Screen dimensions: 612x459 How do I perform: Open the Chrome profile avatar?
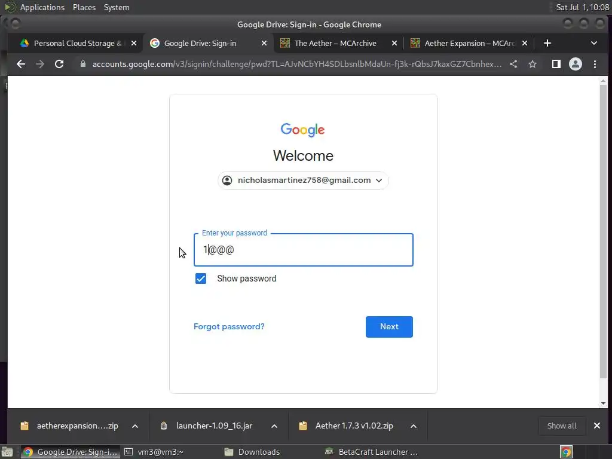tap(576, 64)
